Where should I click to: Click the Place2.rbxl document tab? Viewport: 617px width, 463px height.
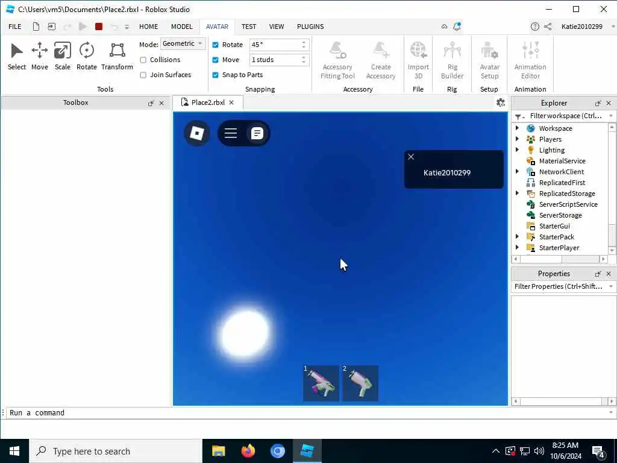point(208,102)
